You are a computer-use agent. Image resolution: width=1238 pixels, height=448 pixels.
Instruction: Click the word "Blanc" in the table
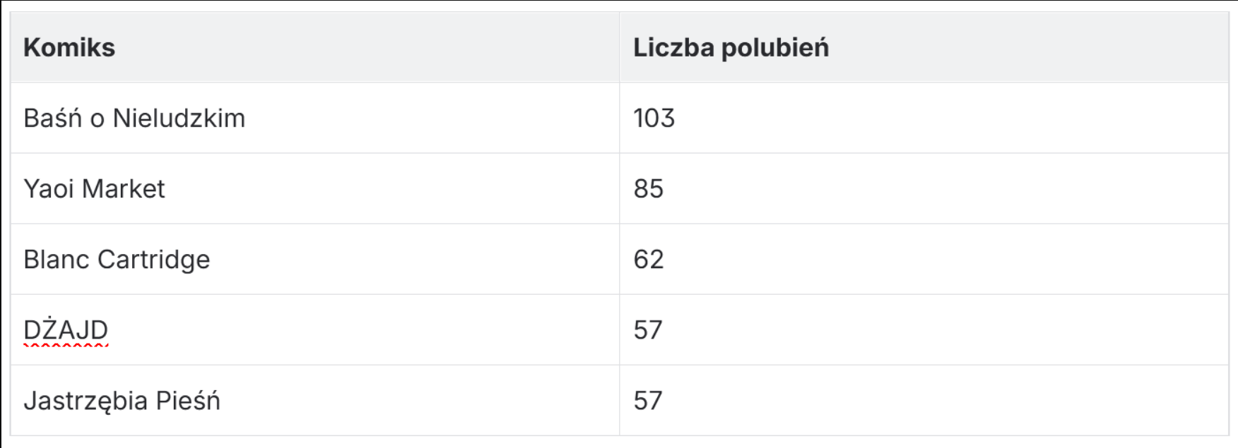coord(57,259)
